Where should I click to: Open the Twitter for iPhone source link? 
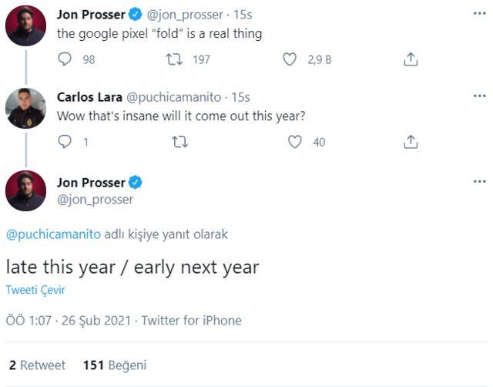192,320
